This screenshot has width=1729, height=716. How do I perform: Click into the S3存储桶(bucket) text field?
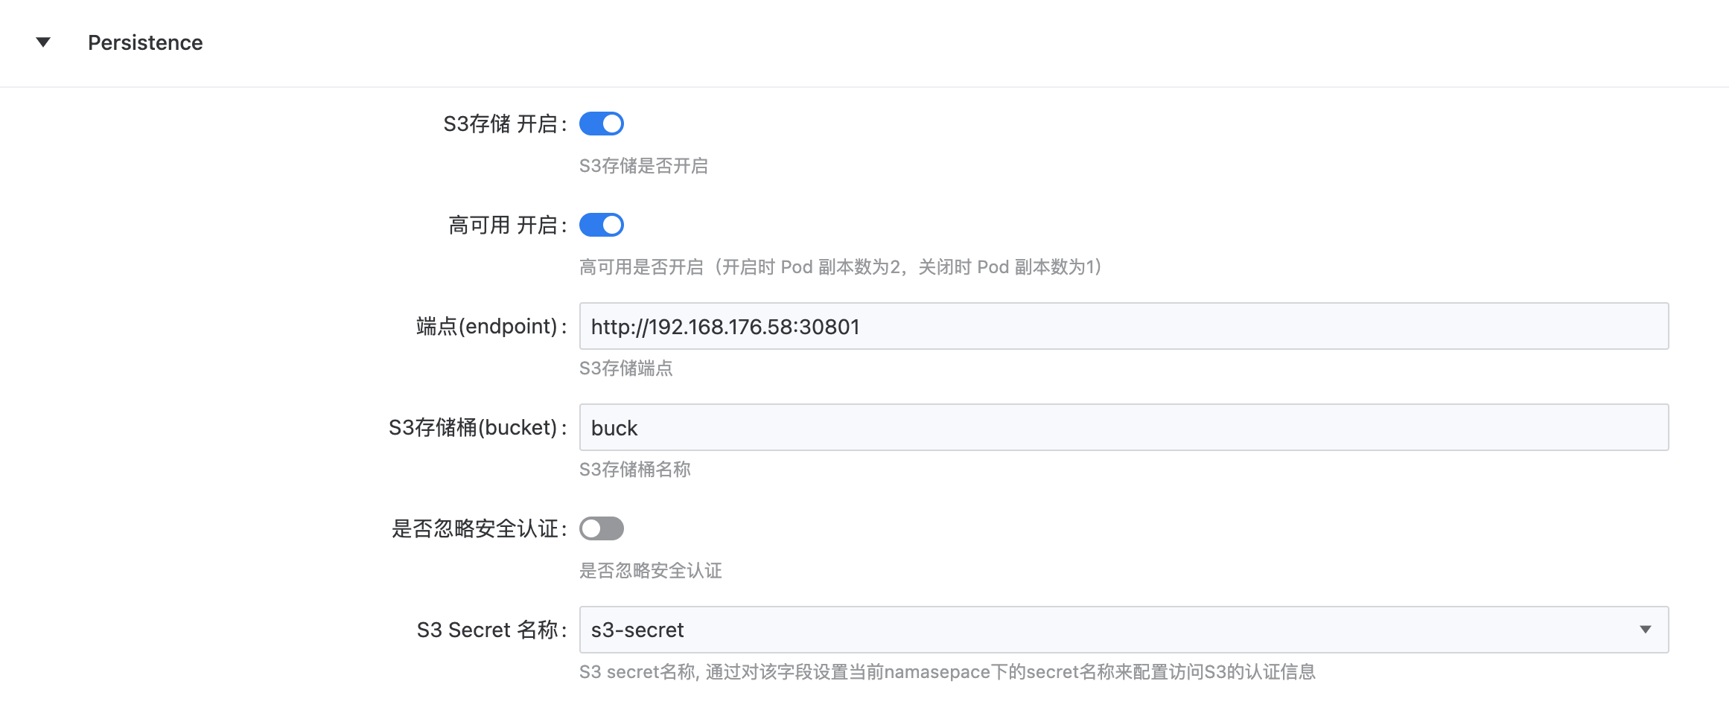click(x=1123, y=427)
